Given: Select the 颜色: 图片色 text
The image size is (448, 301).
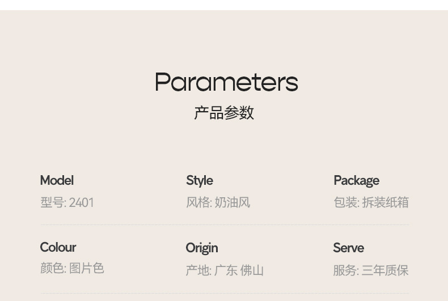Looking at the screenshot, I should pyautogui.click(x=72, y=268).
